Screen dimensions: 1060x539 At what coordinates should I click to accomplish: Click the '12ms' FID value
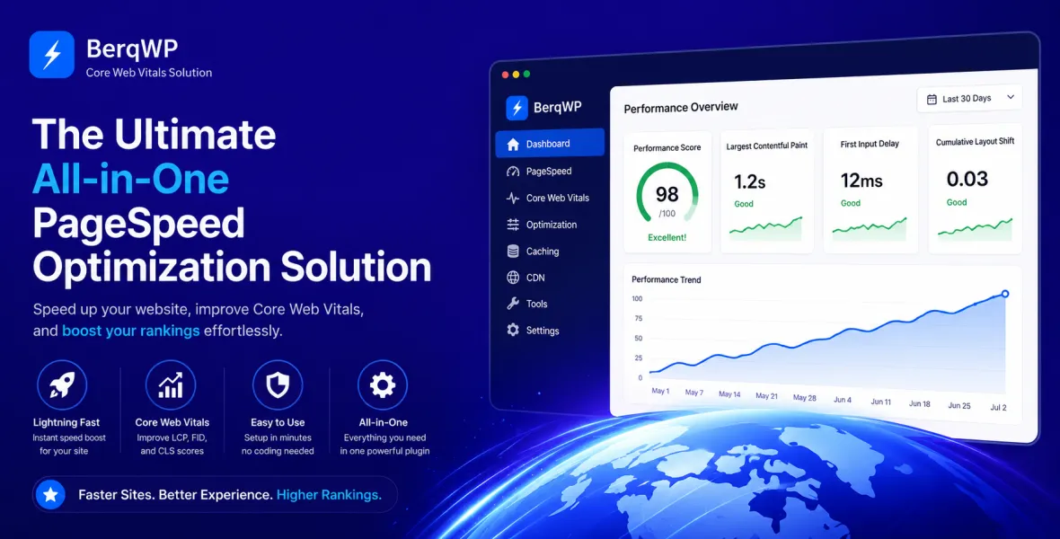861,181
